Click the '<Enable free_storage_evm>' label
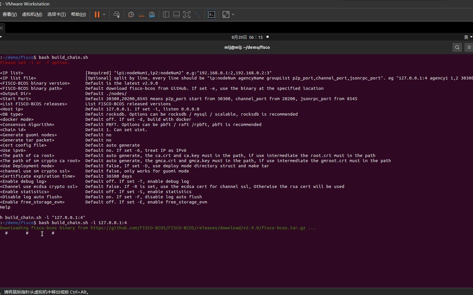Image resolution: width=473 pixels, height=295 pixels. (x=32, y=202)
